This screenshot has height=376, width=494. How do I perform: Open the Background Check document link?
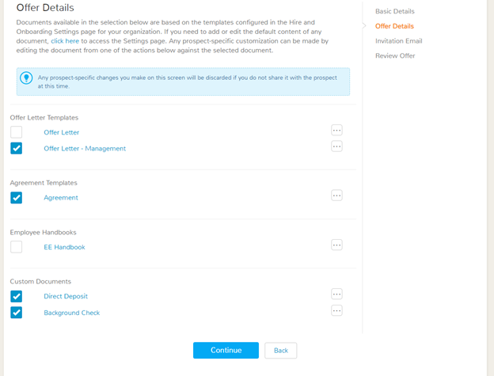(x=72, y=313)
